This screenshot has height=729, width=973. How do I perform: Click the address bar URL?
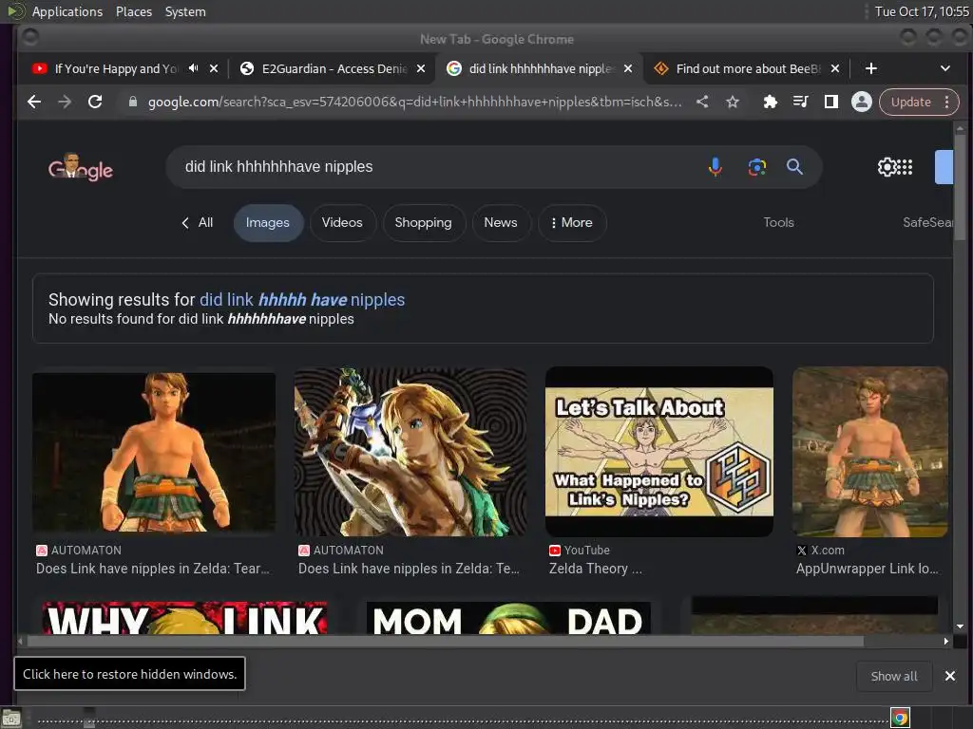[x=414, y=102]
